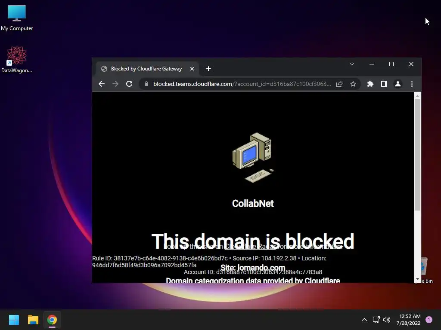Toggle Chrome side panel
The height and width of the screenshot is (330, 441).
tap(384, 84)
